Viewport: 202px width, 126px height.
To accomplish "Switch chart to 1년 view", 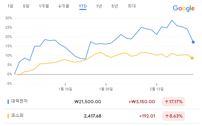I will click(x=99, y=6).
